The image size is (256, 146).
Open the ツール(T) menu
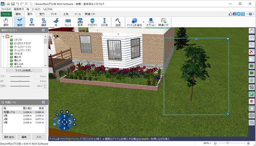pos(36,9)
